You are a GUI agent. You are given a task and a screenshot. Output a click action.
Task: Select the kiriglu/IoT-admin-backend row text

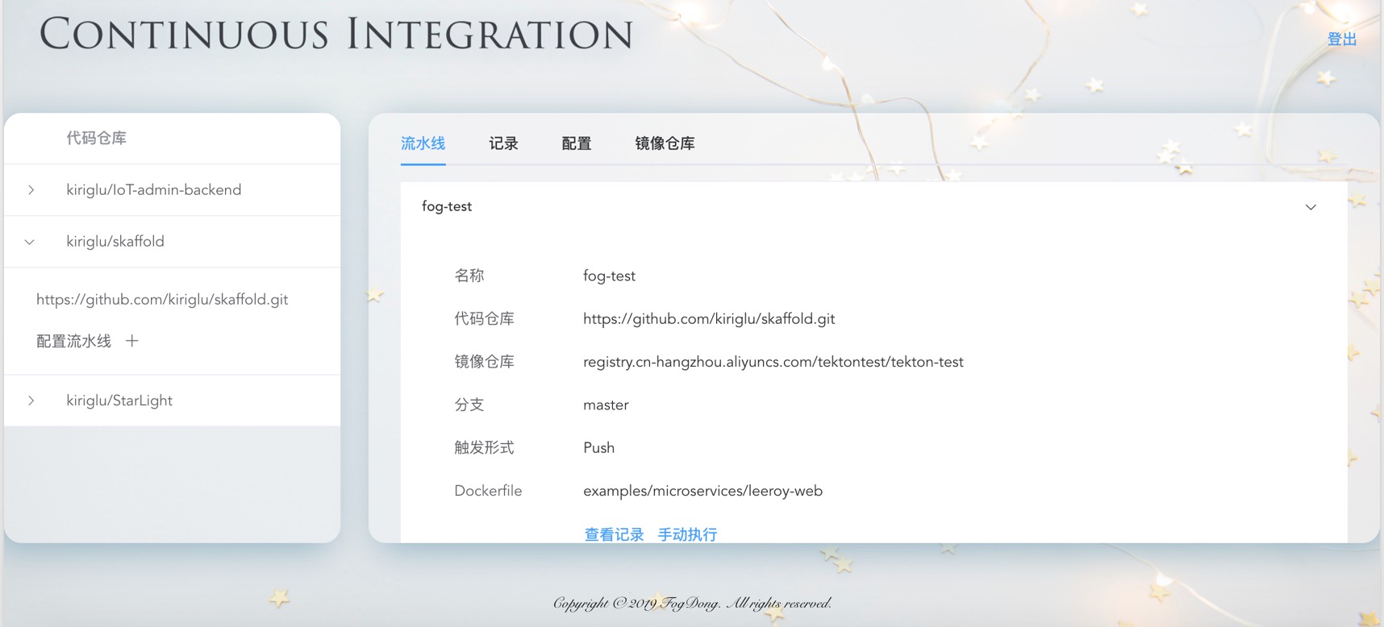(153, 190)
